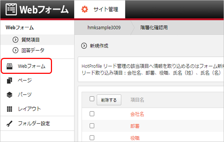This screenshot has width=224, height=142.
Task: Open レイアウト in the sidebar
Action: tap(30, 109)
